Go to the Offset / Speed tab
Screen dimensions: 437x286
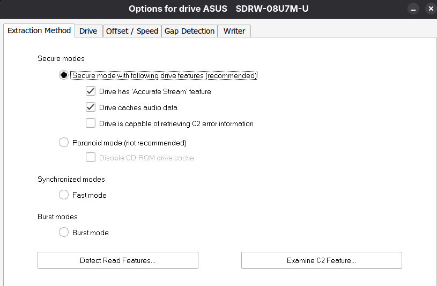point(132,31)
